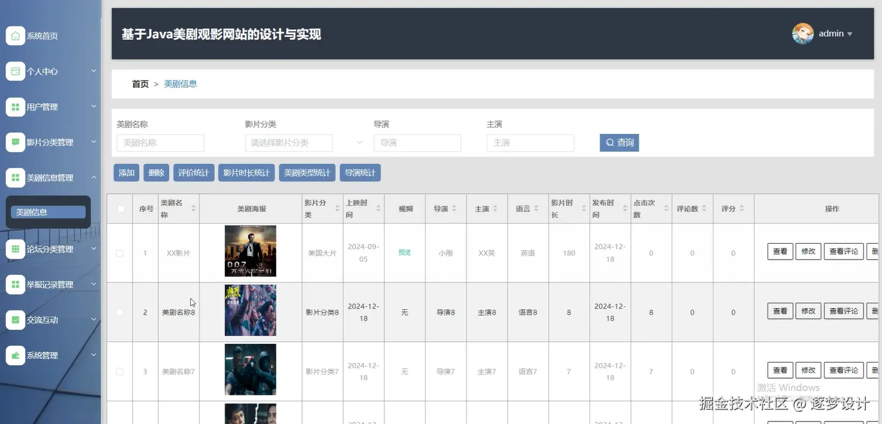Open 评价统计 statistics
The image size is (882, 424).
pos(194,173)
